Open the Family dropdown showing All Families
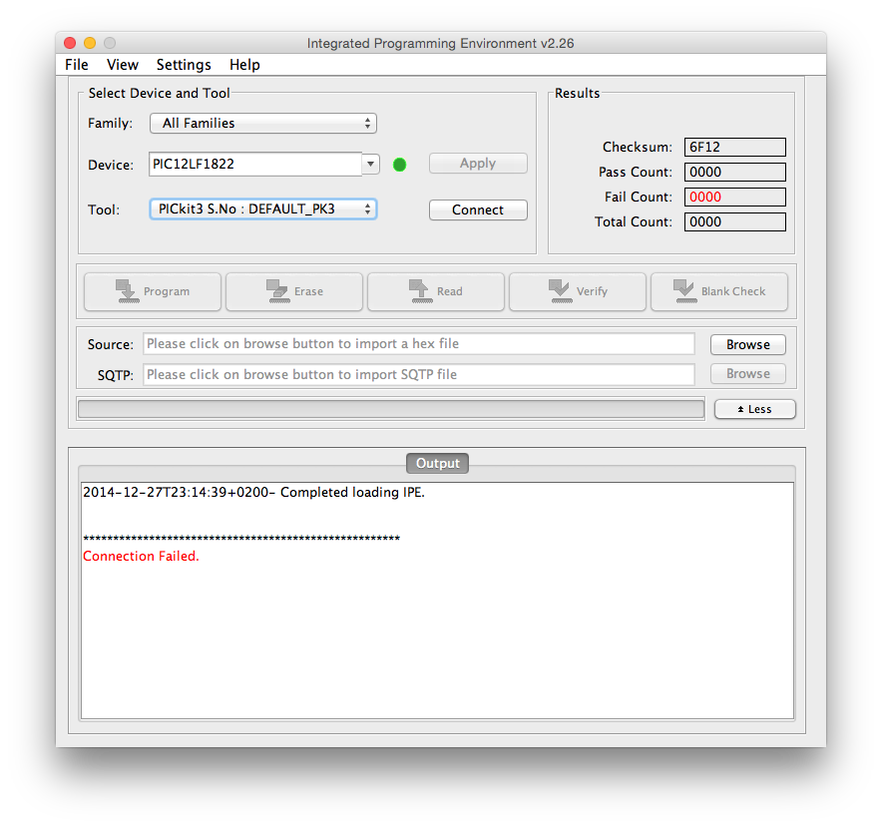Screen dimensions: 882x827 pyautogui.click(x=263, y=124)
